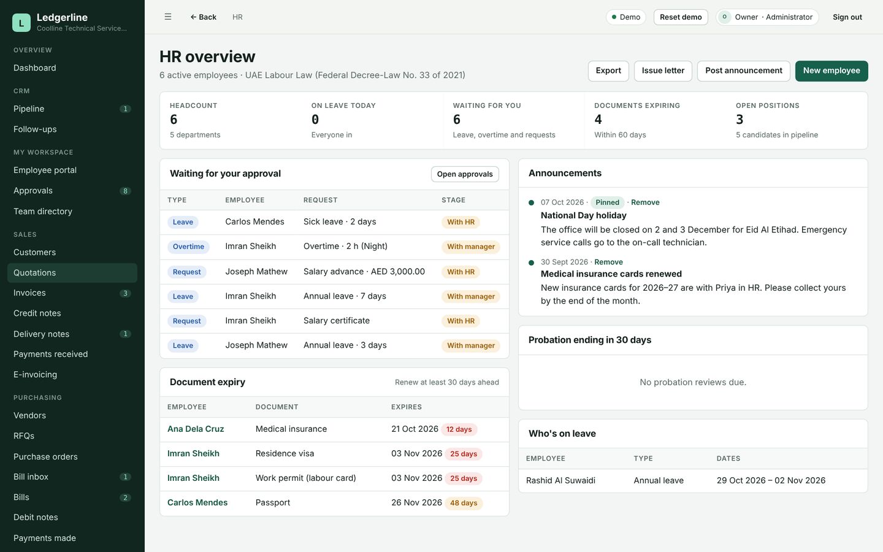Open approvals from the approval card
The image size is (883, 552).
pyautogui.click(x=465, y=174)
